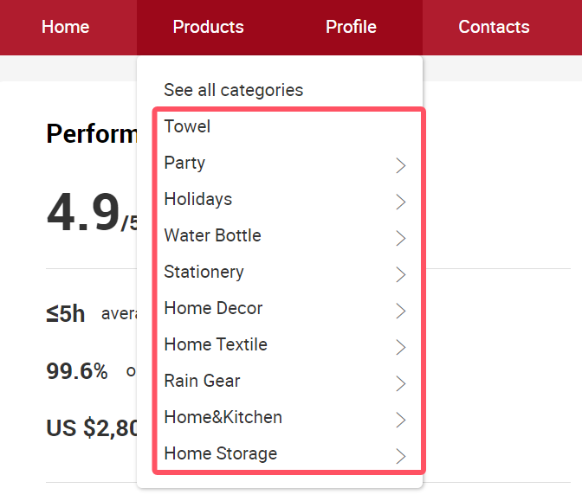The width and height of the screenshot is (582, 501).
Task: Select the Stationery category label
Action: pos(204,272)
